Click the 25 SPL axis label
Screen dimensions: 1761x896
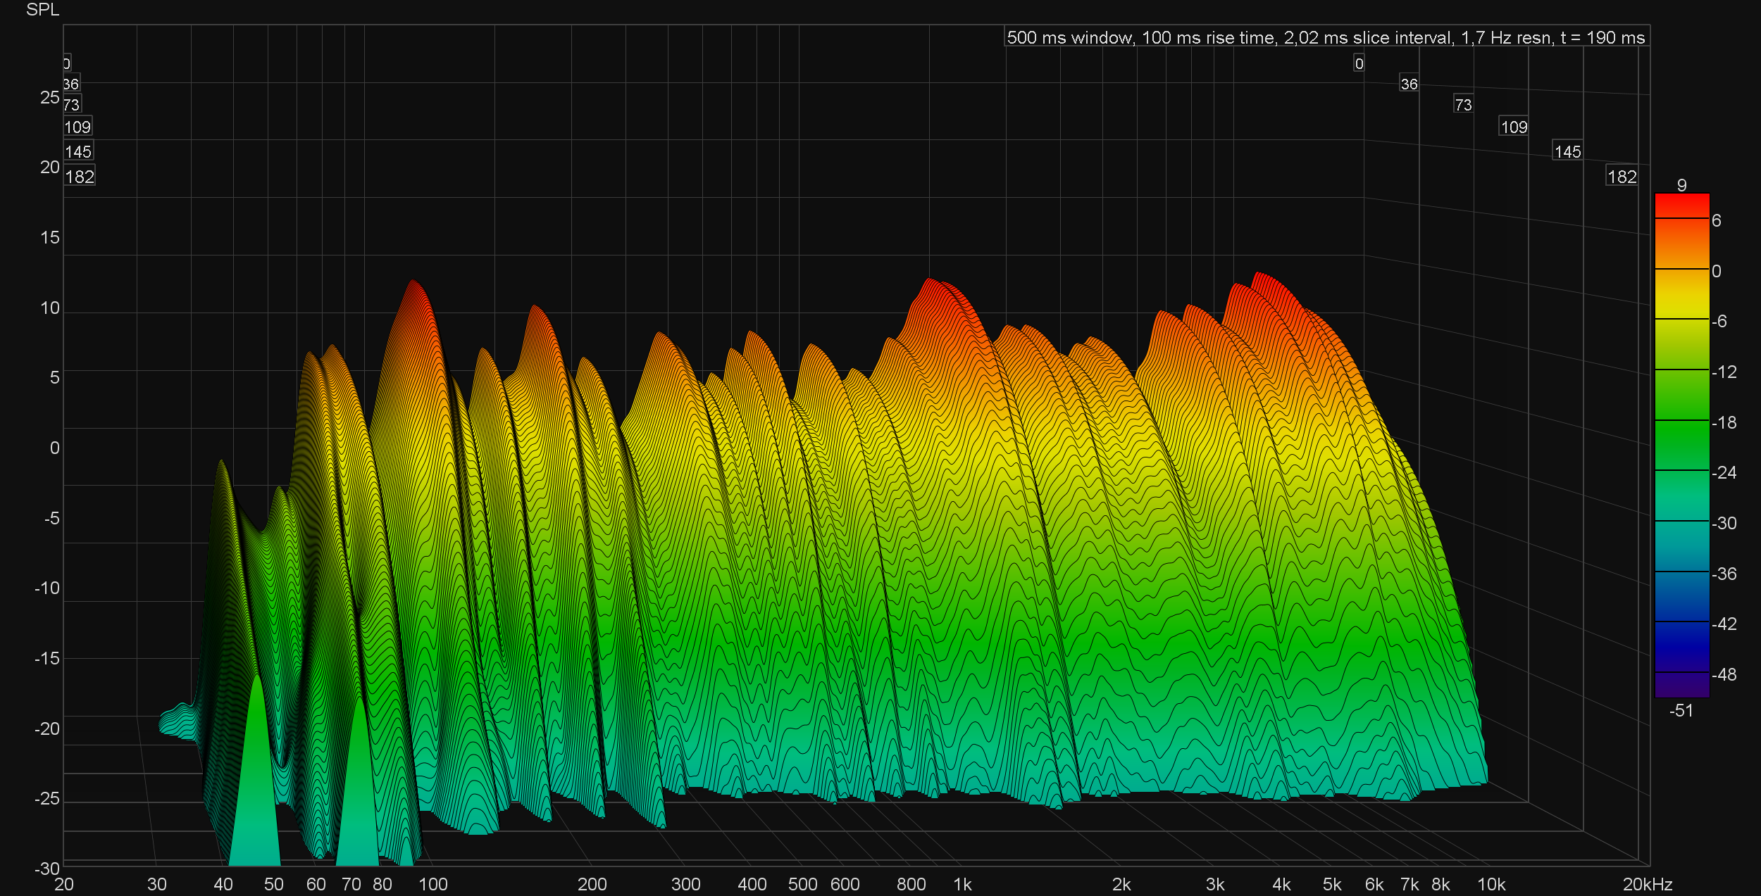(x=49, y=97)
